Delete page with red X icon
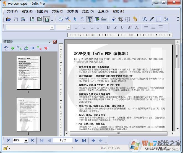 46,48
